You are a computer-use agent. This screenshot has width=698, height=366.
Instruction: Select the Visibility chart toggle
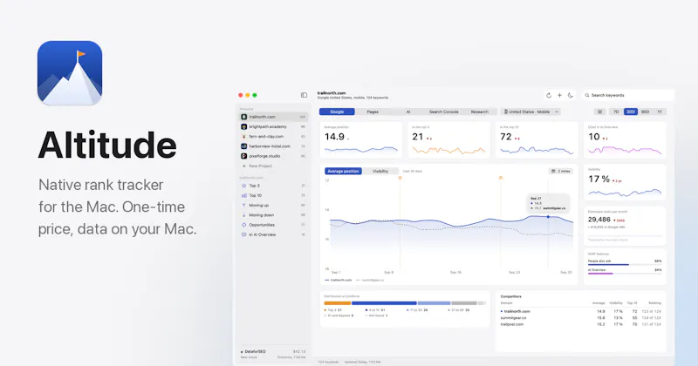point(380,171)
